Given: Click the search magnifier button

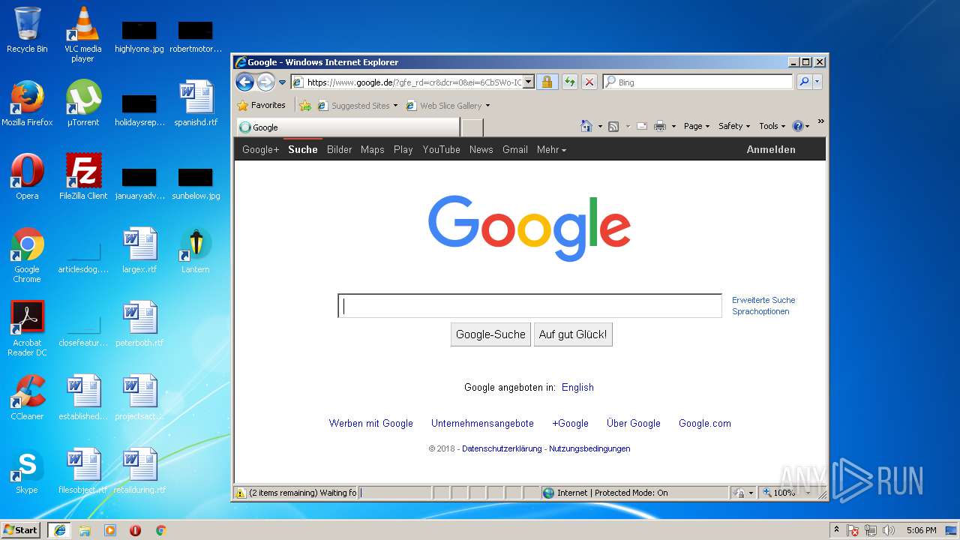Looking at the screenshot, I should pos(804,82).
